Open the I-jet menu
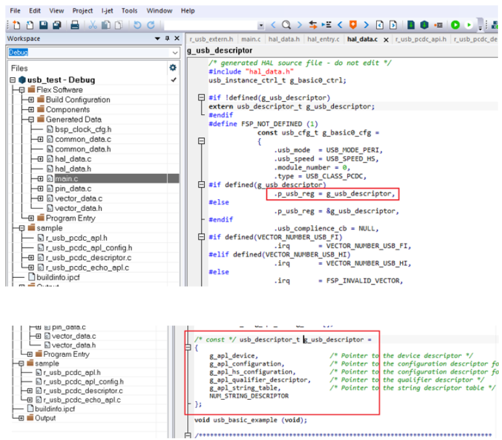502x440 pixels. [x=107, y=10]
